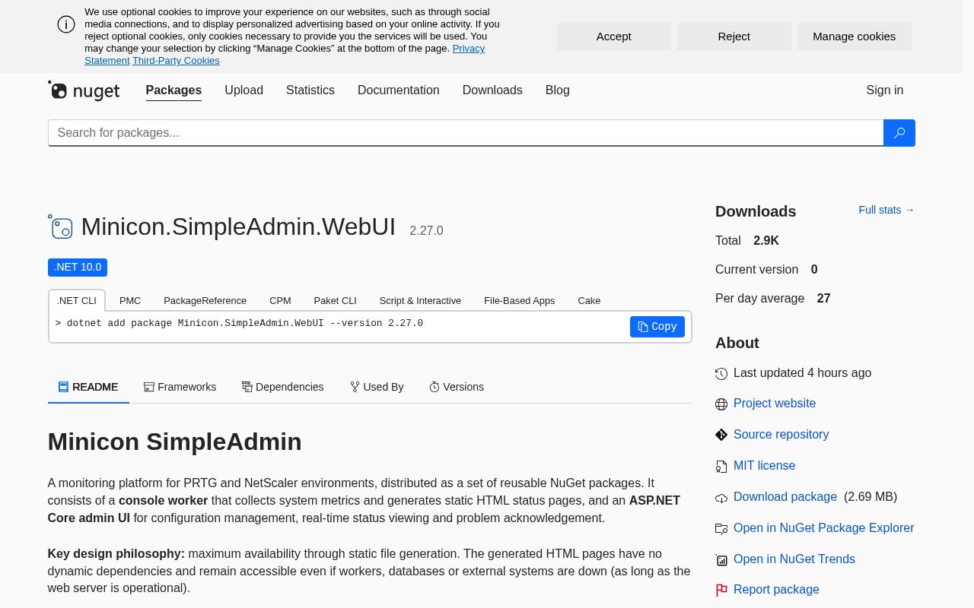Click the Download package link
The image size is (974, 608).
coord(785,497)
